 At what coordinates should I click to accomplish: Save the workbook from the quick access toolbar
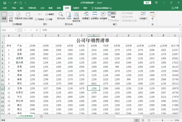click(5, 3)
